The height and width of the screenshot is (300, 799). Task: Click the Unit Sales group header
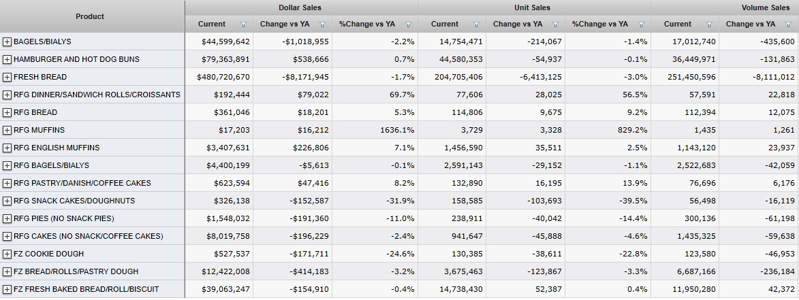(533, 7)
